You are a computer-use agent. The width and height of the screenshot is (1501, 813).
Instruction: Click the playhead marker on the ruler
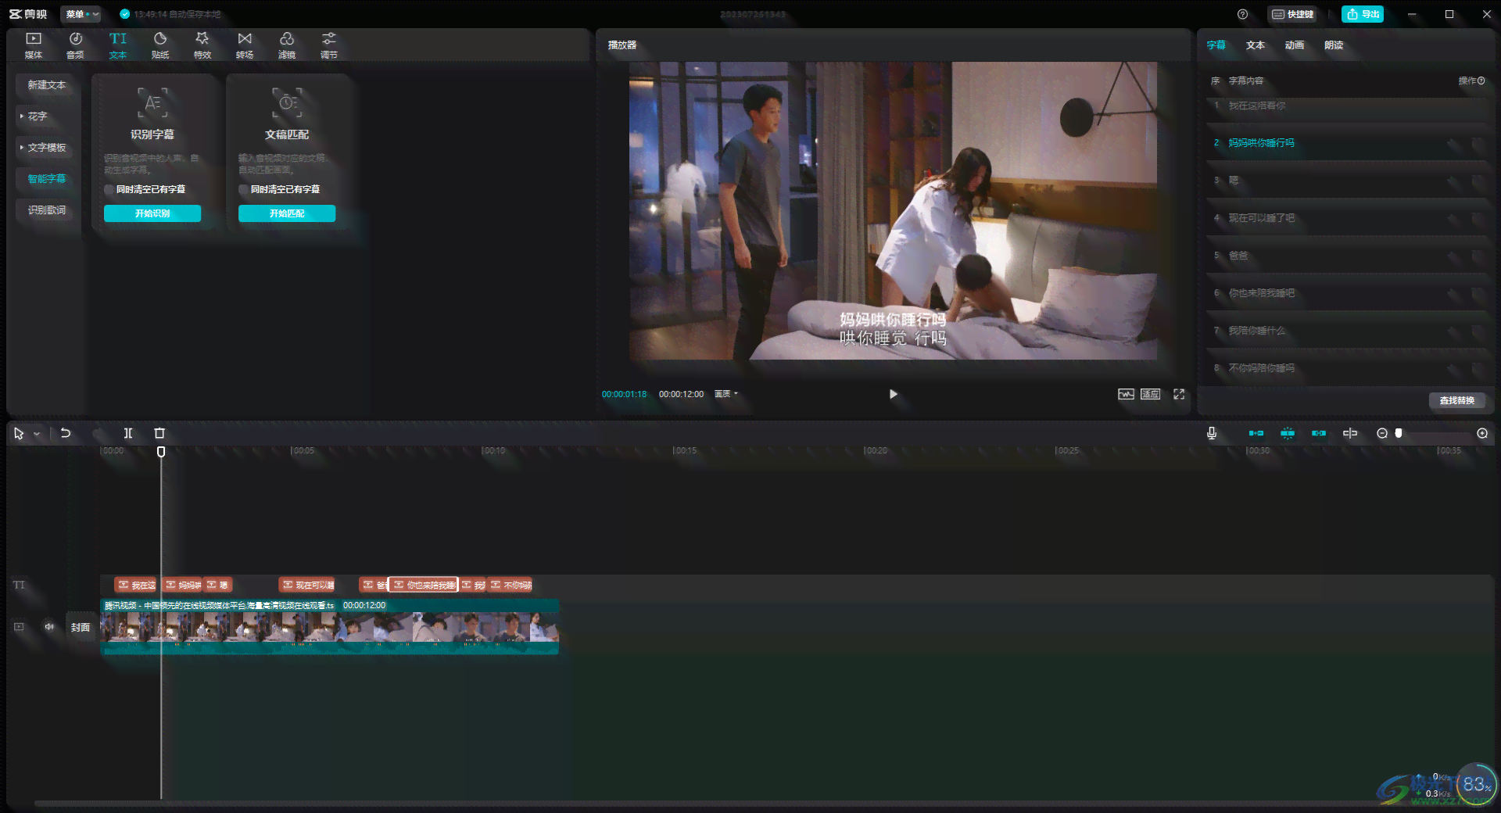pyautogui.click(x=161, y=452)
